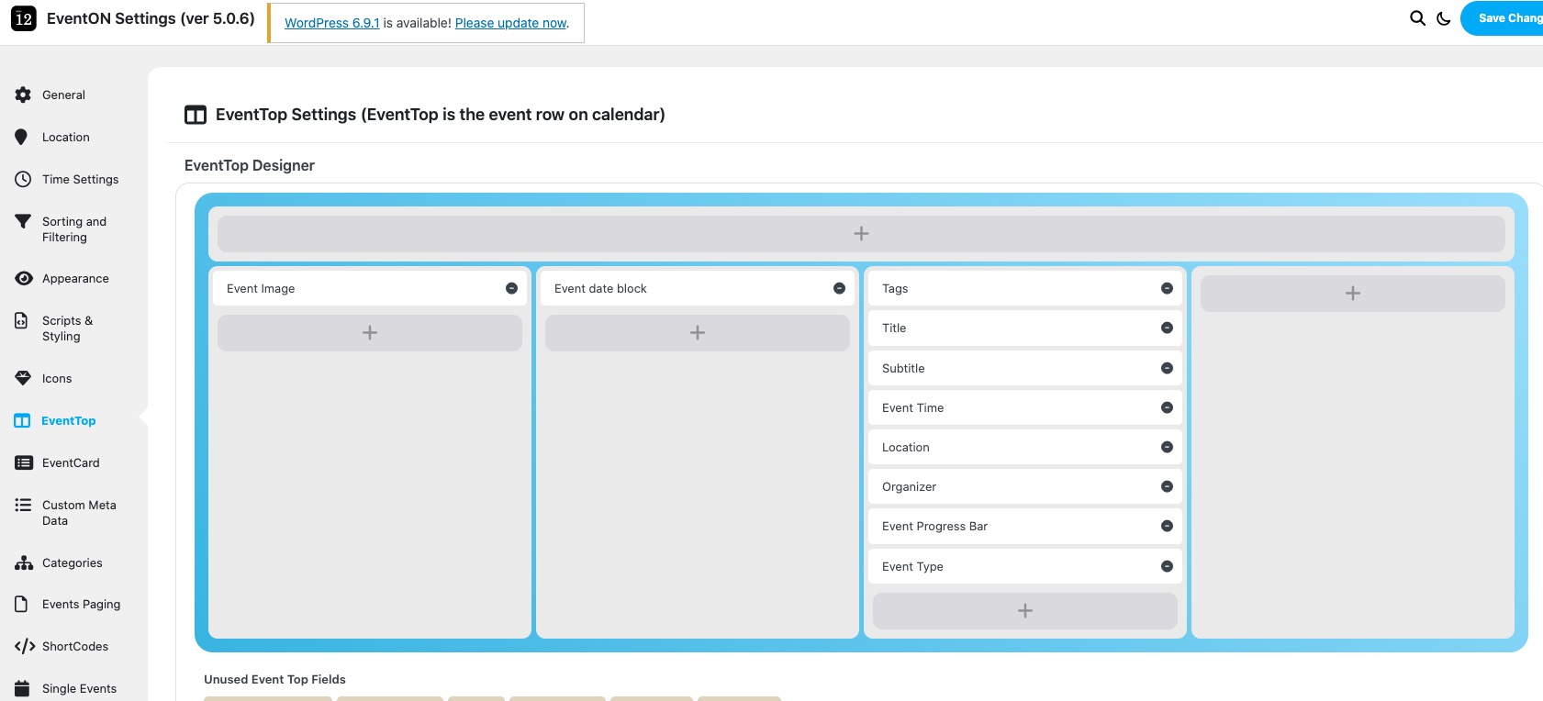Remove the Event Image field
This screenshot has width=1543, height=701.
pyautogui.click(x=511, y=288)
